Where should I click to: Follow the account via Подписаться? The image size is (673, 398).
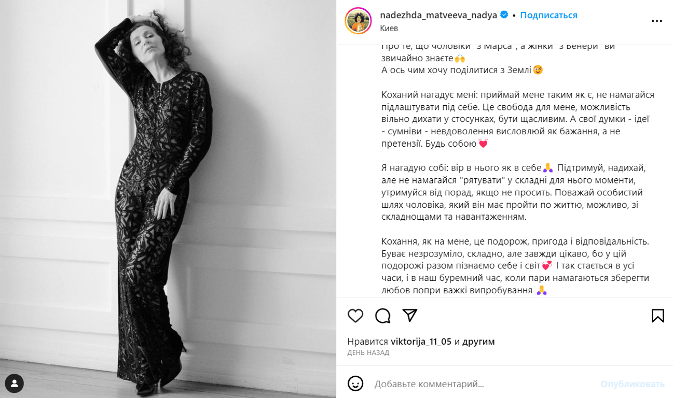pyautogui.click(x=548, y=15)
